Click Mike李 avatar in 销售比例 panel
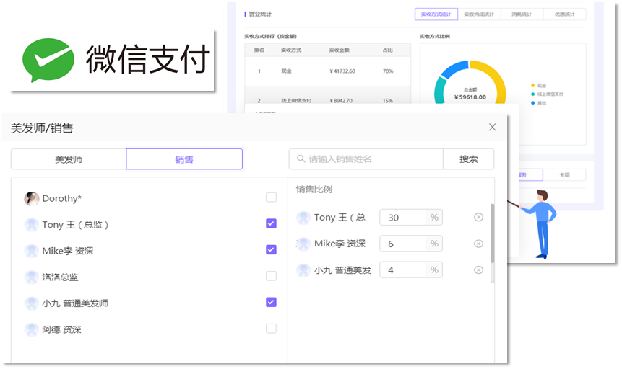The image size is (622, 369). tap(303, 244)
